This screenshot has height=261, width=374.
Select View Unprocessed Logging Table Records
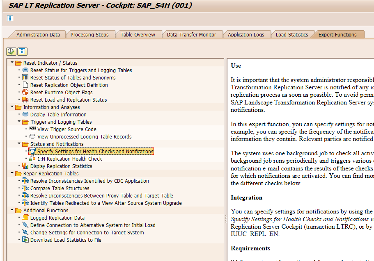coord(85,137)
